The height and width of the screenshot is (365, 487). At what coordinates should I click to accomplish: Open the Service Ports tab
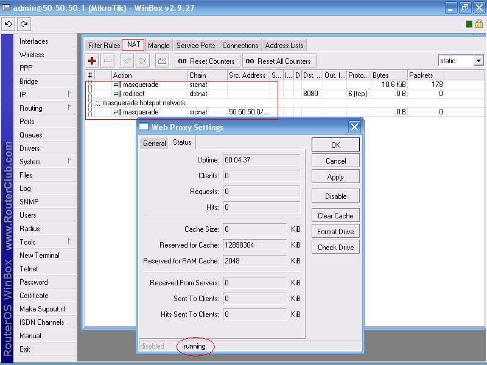[x=195, y=45]
